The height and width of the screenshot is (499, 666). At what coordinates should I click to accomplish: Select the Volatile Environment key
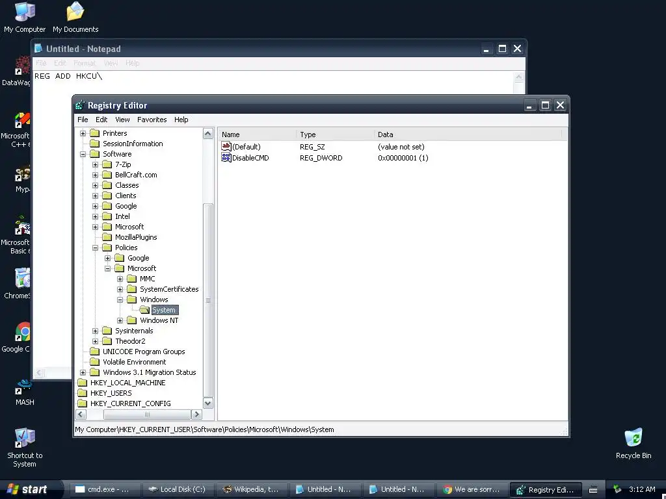pos(134,362)
